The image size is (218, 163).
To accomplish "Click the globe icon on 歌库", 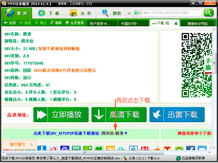I will point(10,13).
